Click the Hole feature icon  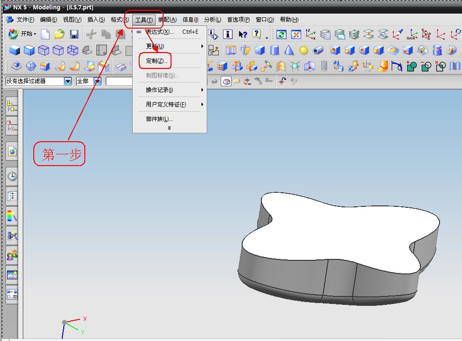click(335, 50)
